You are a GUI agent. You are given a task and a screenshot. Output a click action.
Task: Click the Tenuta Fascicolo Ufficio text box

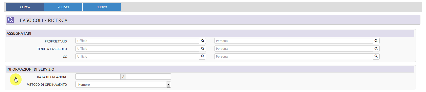(137, 49)
